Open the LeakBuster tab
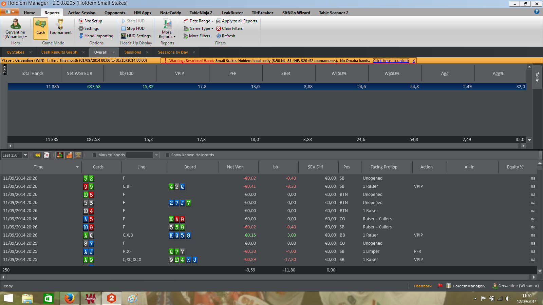 click(232, 13)
